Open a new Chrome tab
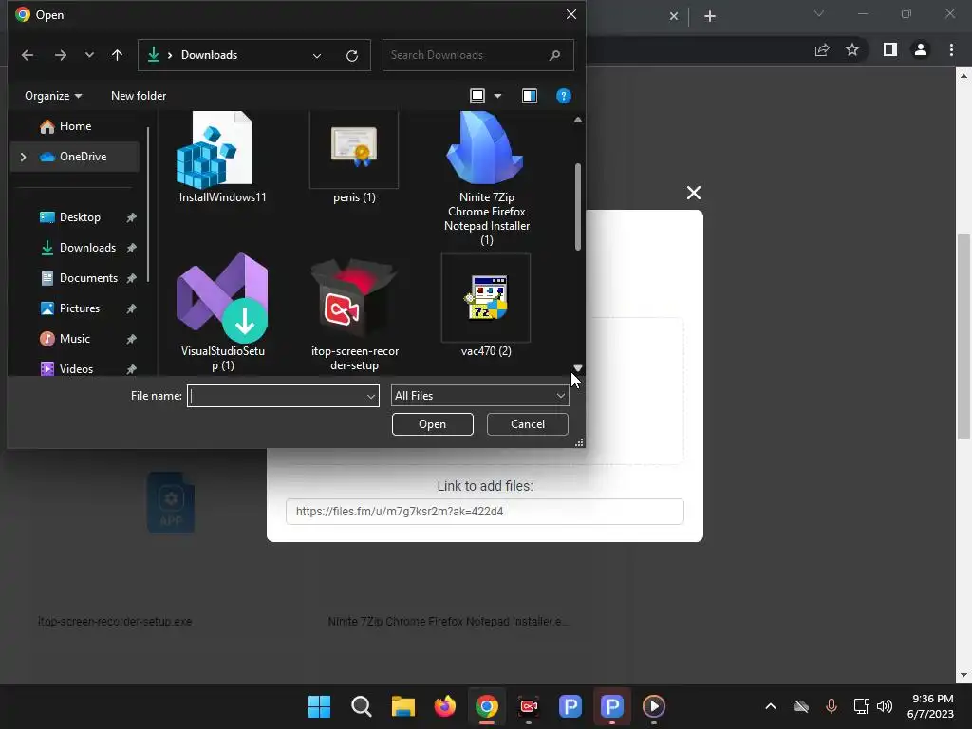The image size is (972, 729). point(710,16)
